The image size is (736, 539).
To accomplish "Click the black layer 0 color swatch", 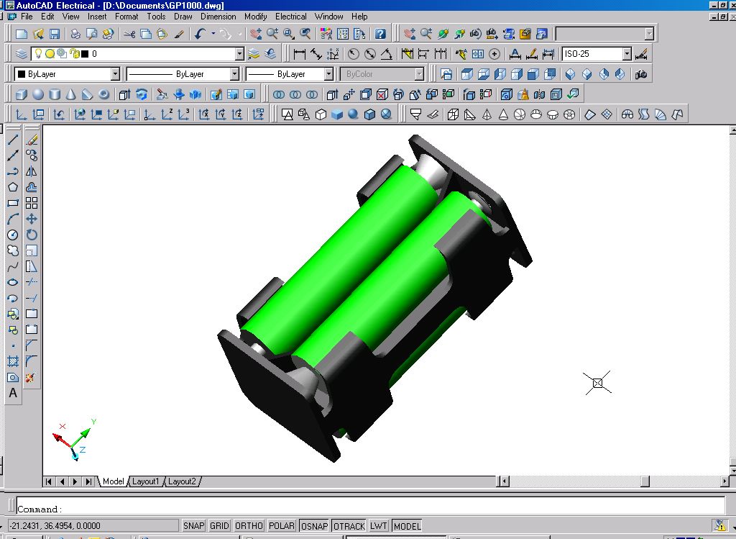I will [x=85, y=54].
